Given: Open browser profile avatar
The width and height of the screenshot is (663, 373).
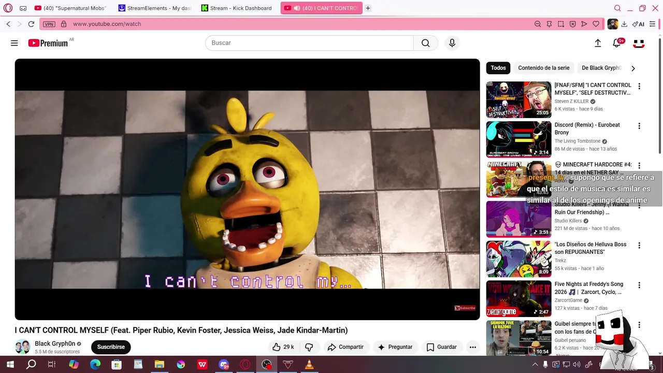Looking at the screenshot, I should 612,24.
